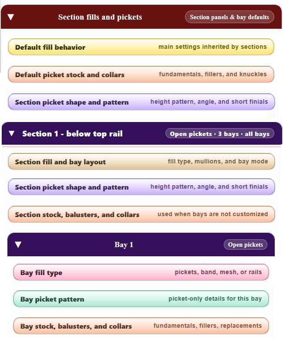
Task: Collapse the Section fills and pickets triangle
Action: click(11, 17)
